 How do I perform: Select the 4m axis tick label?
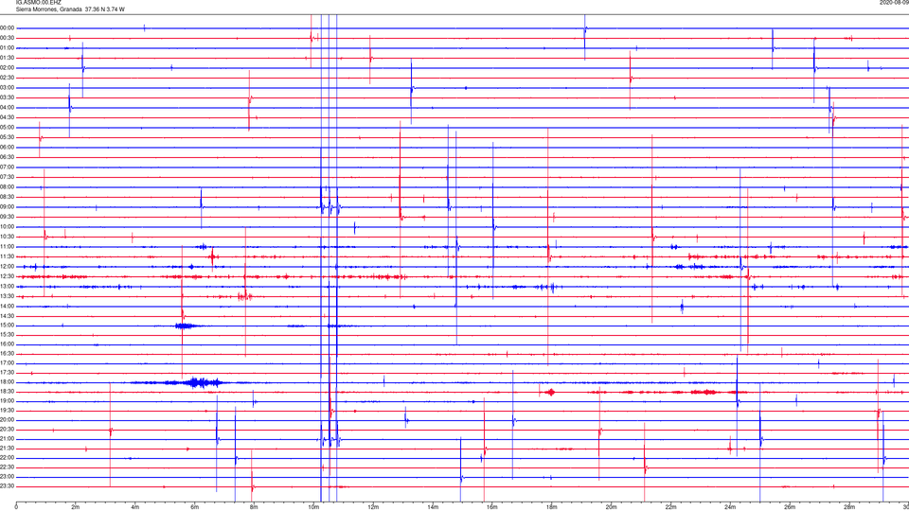135,507
